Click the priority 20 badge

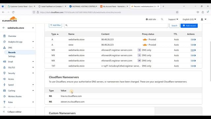pos(139,60)
